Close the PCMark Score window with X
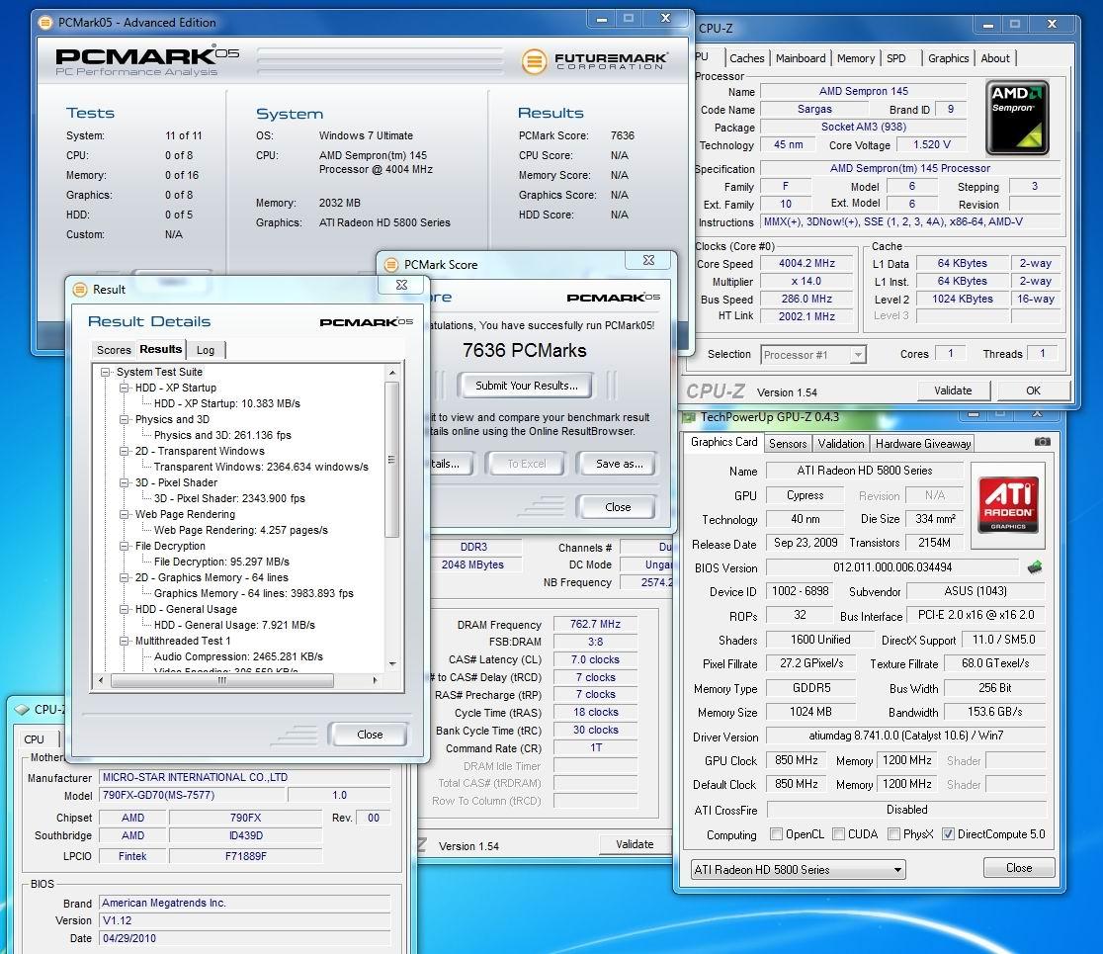 tap(648, 260)
